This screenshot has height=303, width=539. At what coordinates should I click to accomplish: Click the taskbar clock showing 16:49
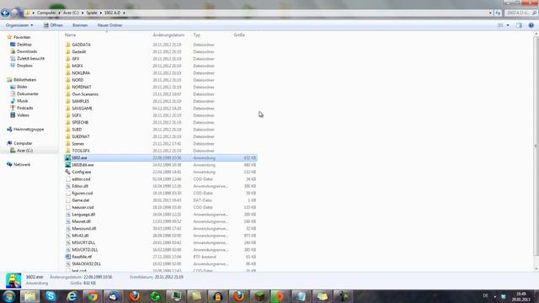click(521, 296)
